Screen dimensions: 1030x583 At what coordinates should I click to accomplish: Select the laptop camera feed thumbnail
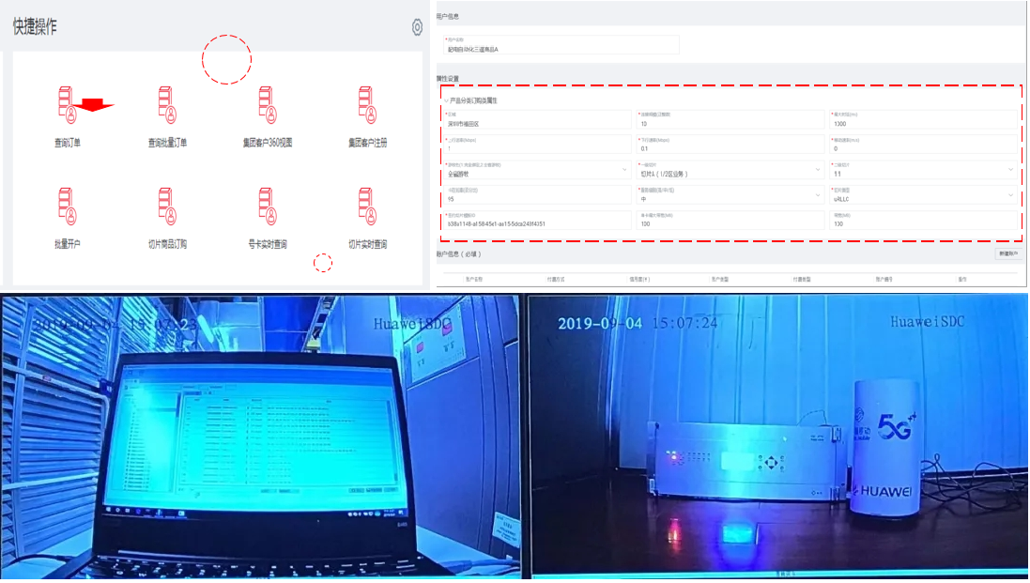pos(260,437)
